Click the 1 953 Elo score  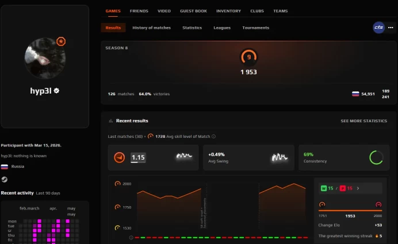[x=248, y=72]
